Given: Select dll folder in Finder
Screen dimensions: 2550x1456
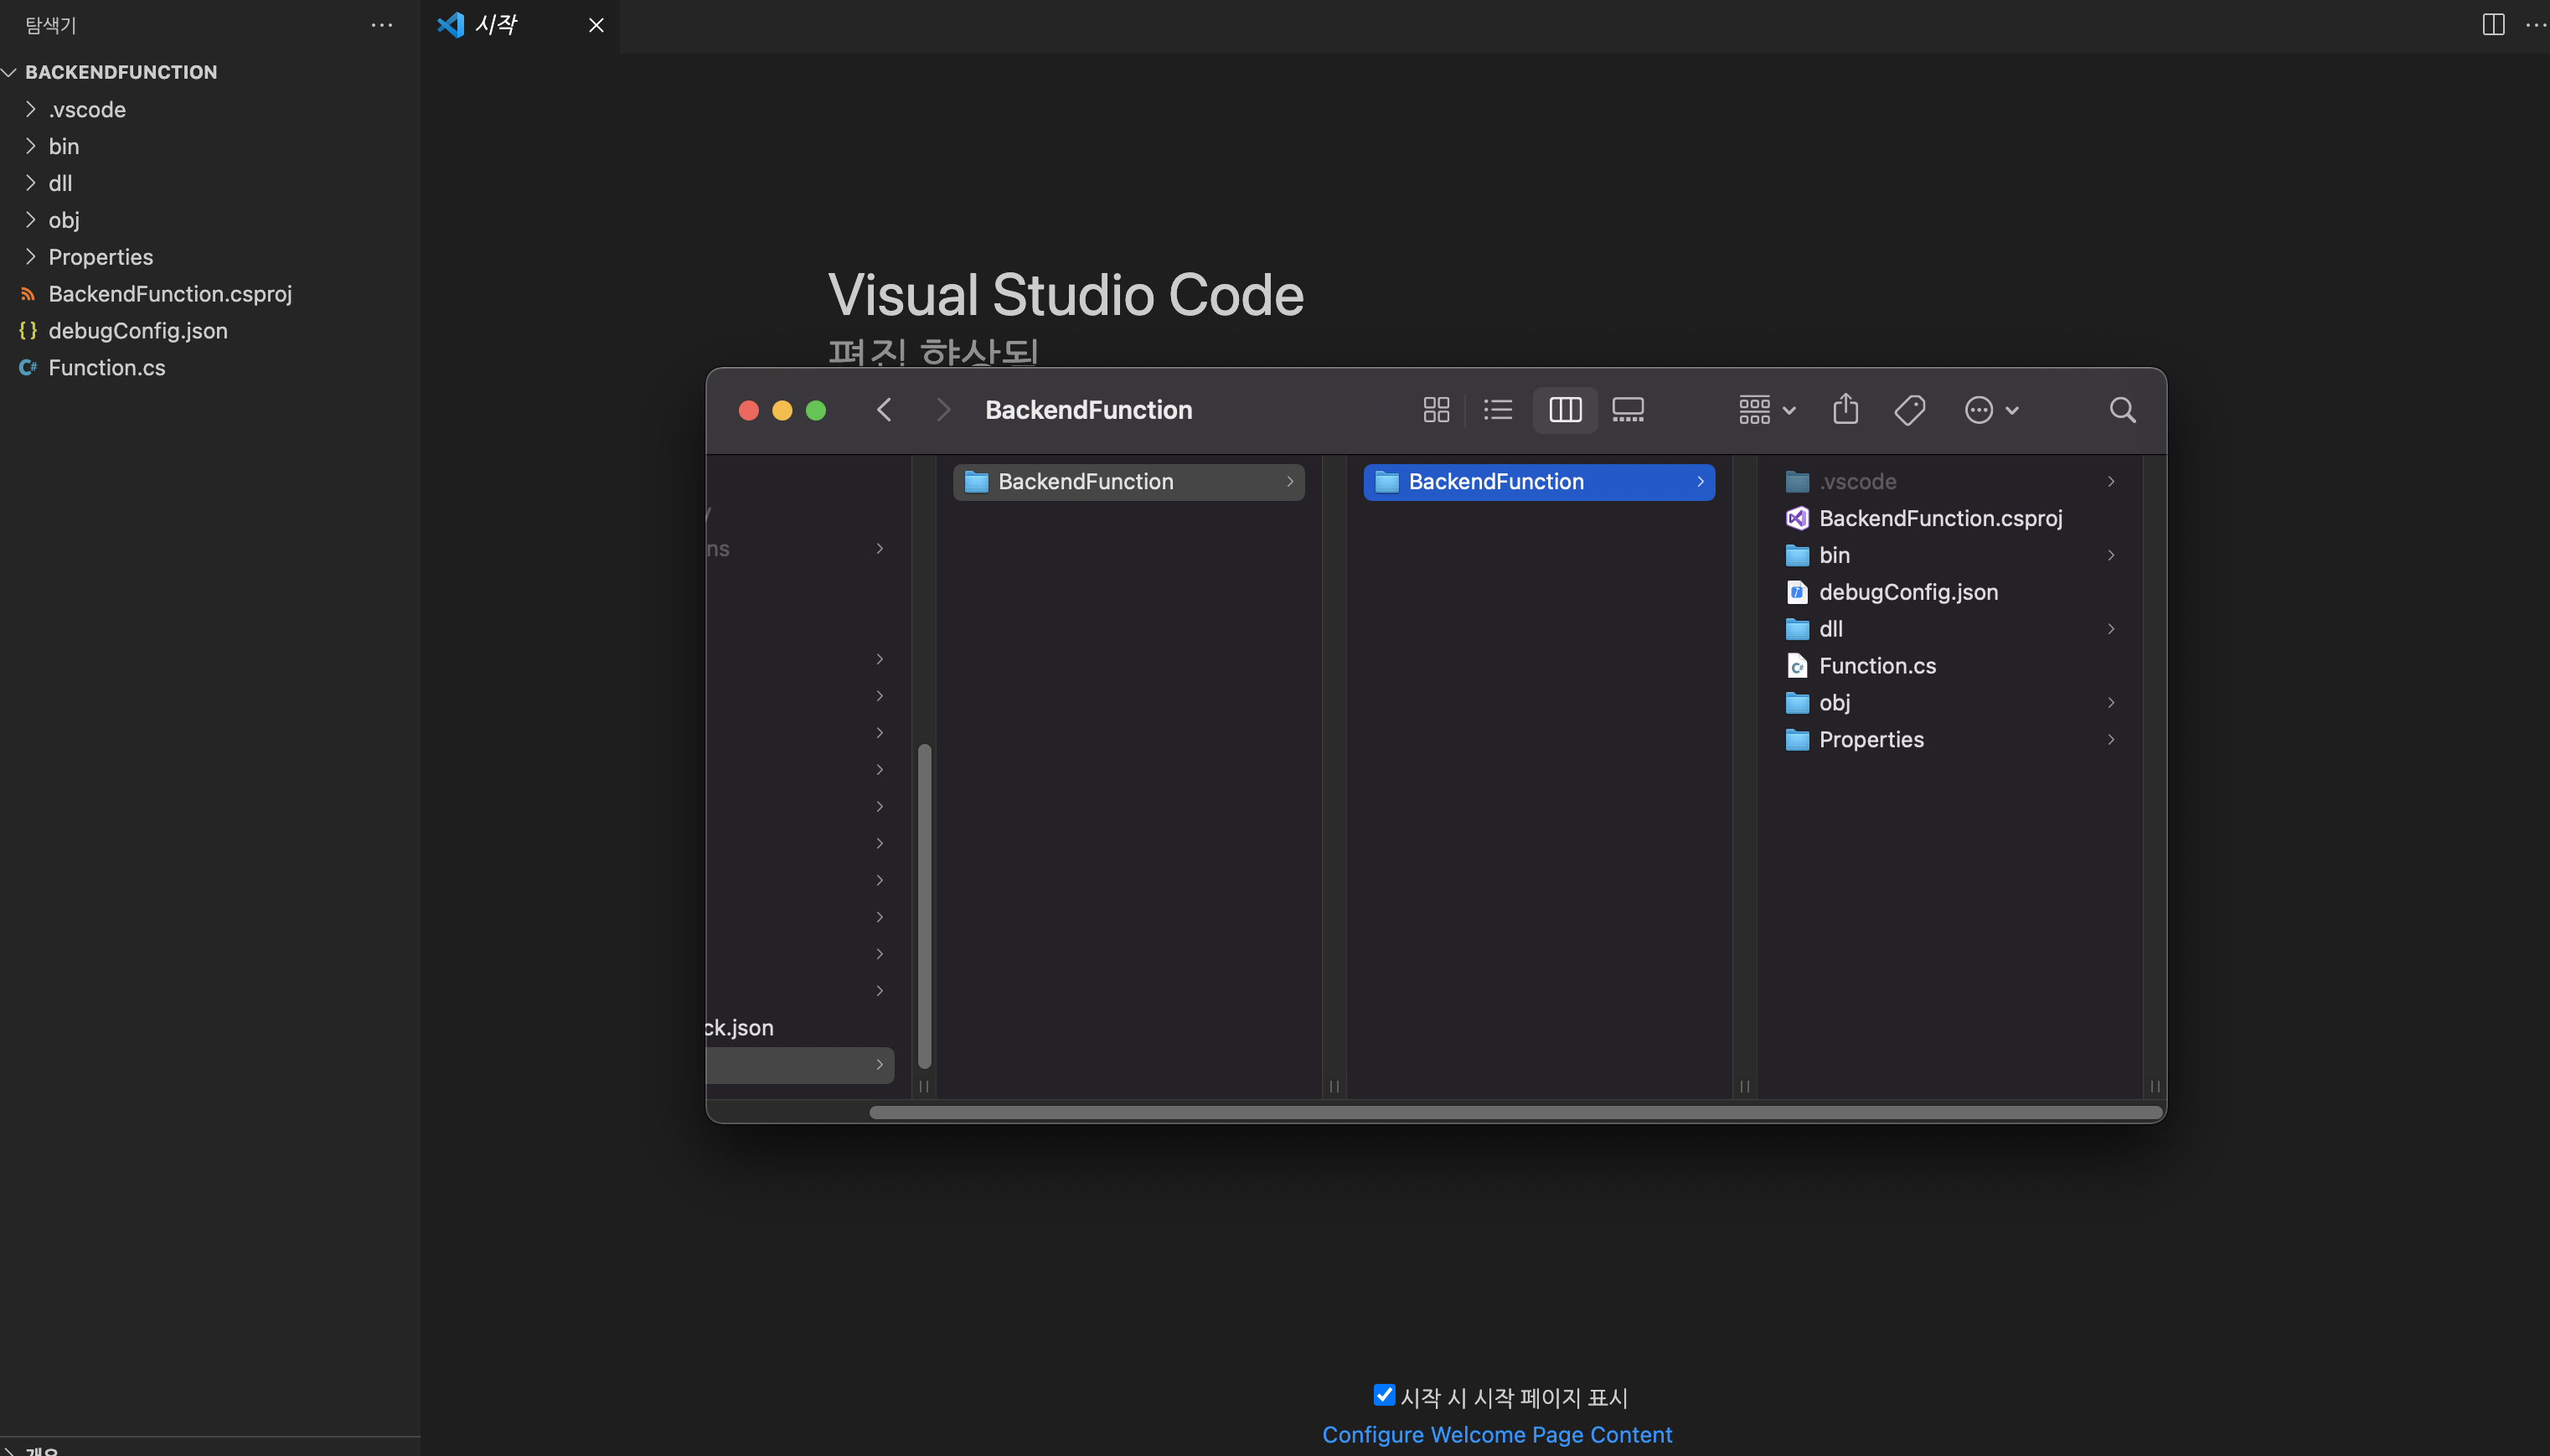Looking at the screenshot, I should click(x=1950, y=630).
